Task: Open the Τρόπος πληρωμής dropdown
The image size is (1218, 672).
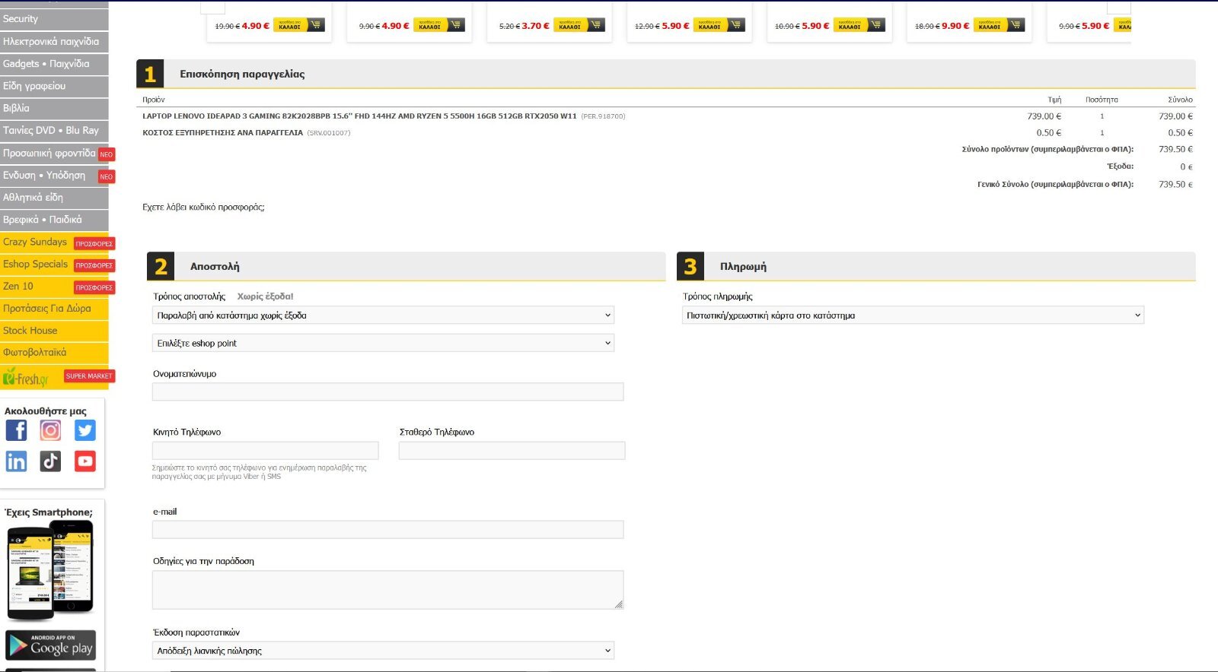Action: click(x=913, y=315)
